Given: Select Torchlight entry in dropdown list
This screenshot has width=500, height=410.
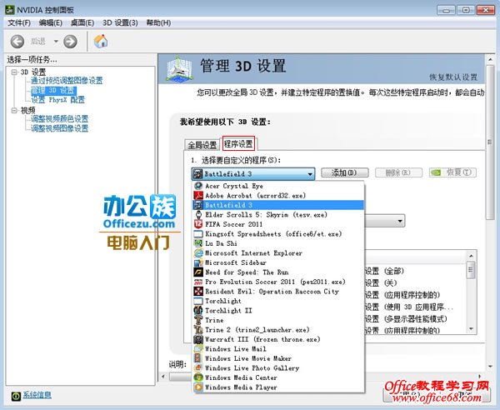Looking at the screenshot, I should click(x=278, y=301).
